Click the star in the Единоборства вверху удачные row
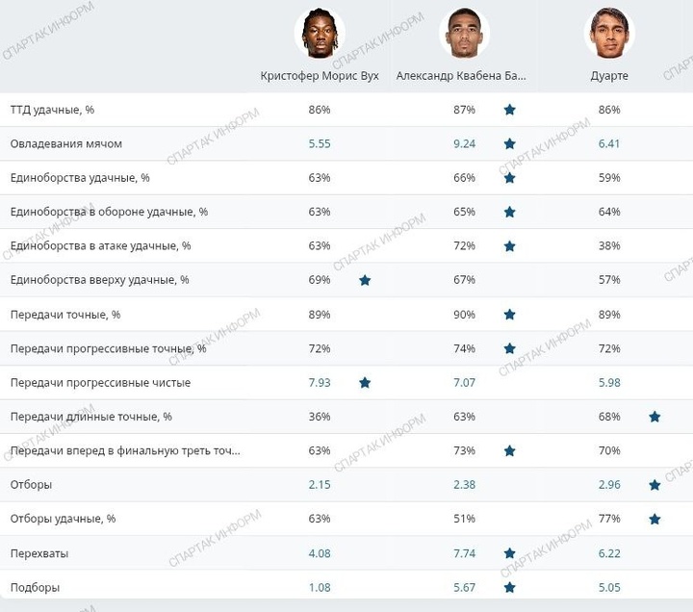Viewport: 693px width, 612px height. tap(365, 280)
